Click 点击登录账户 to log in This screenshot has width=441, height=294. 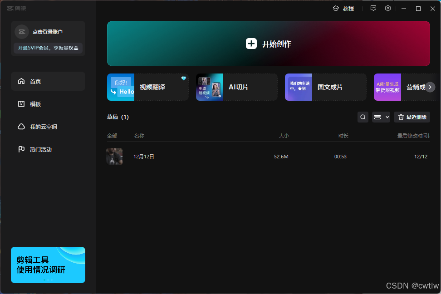click(48, 32)
